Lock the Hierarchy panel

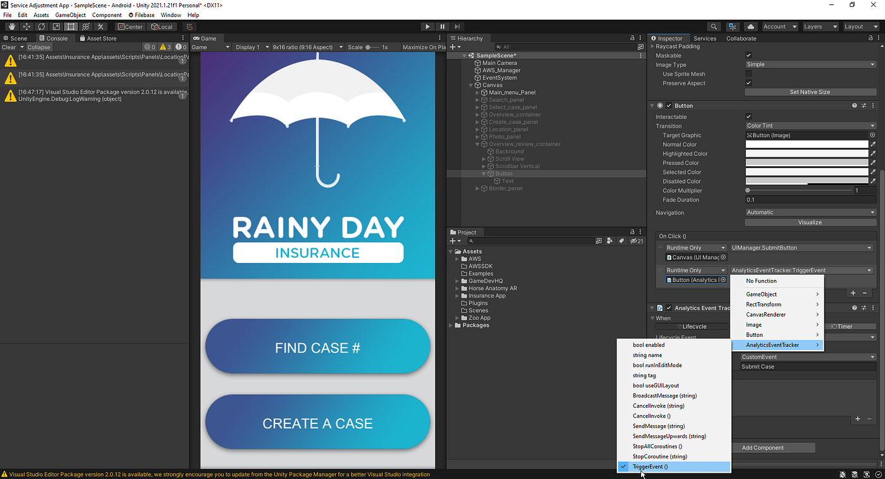[x=632, y=38]
